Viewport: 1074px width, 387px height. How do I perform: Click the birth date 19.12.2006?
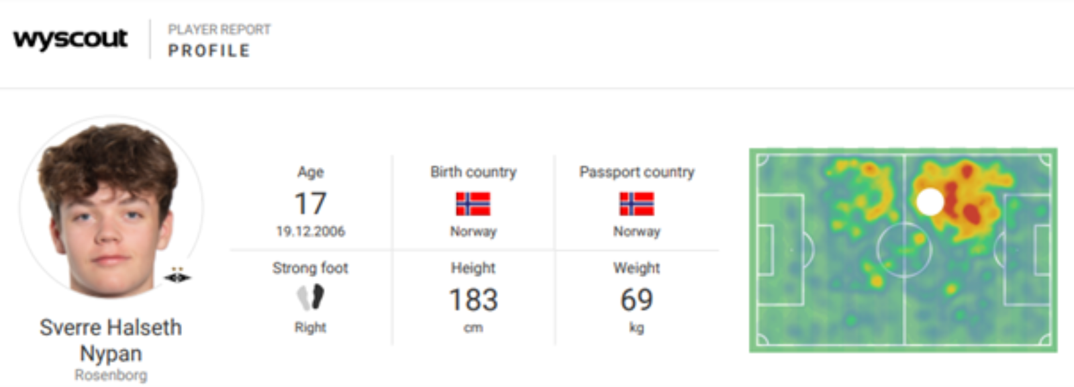[x=310, y=231]
